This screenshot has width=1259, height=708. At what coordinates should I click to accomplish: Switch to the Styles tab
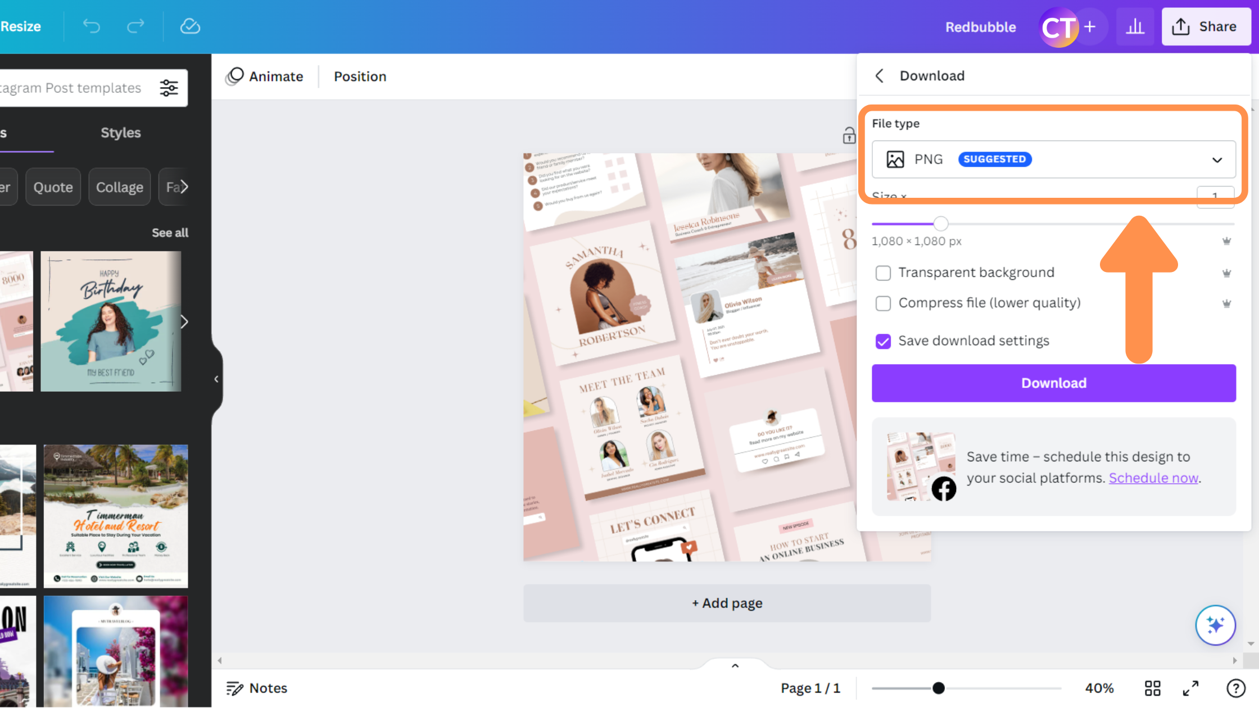tap(120, 133)
